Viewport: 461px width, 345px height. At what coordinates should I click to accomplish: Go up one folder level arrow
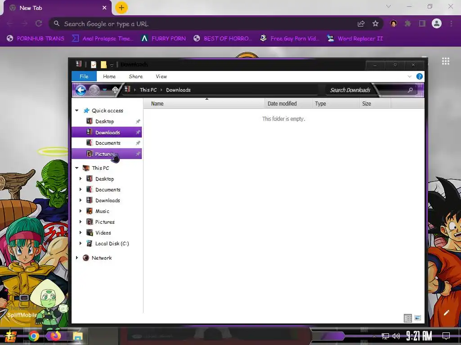pos(115,90)
